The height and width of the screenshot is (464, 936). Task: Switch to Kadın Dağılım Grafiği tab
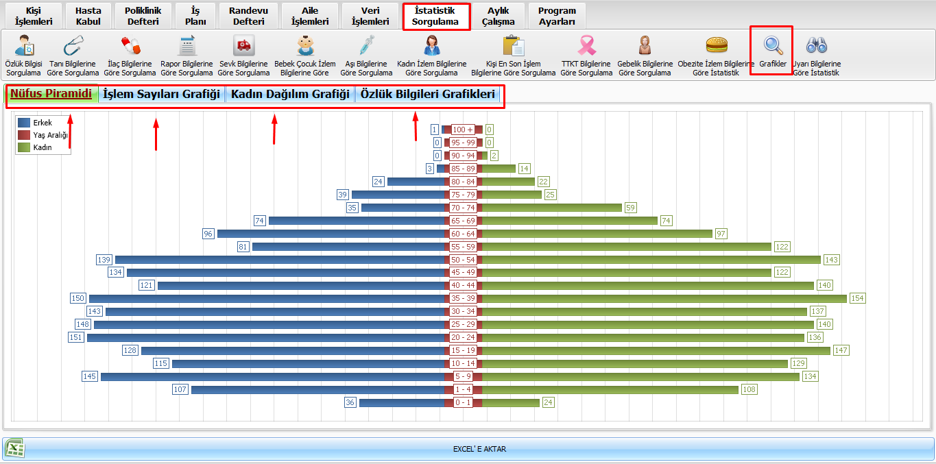[x=290, y=95]
